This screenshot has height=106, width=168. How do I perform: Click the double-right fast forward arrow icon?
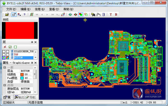click(53, 15)
